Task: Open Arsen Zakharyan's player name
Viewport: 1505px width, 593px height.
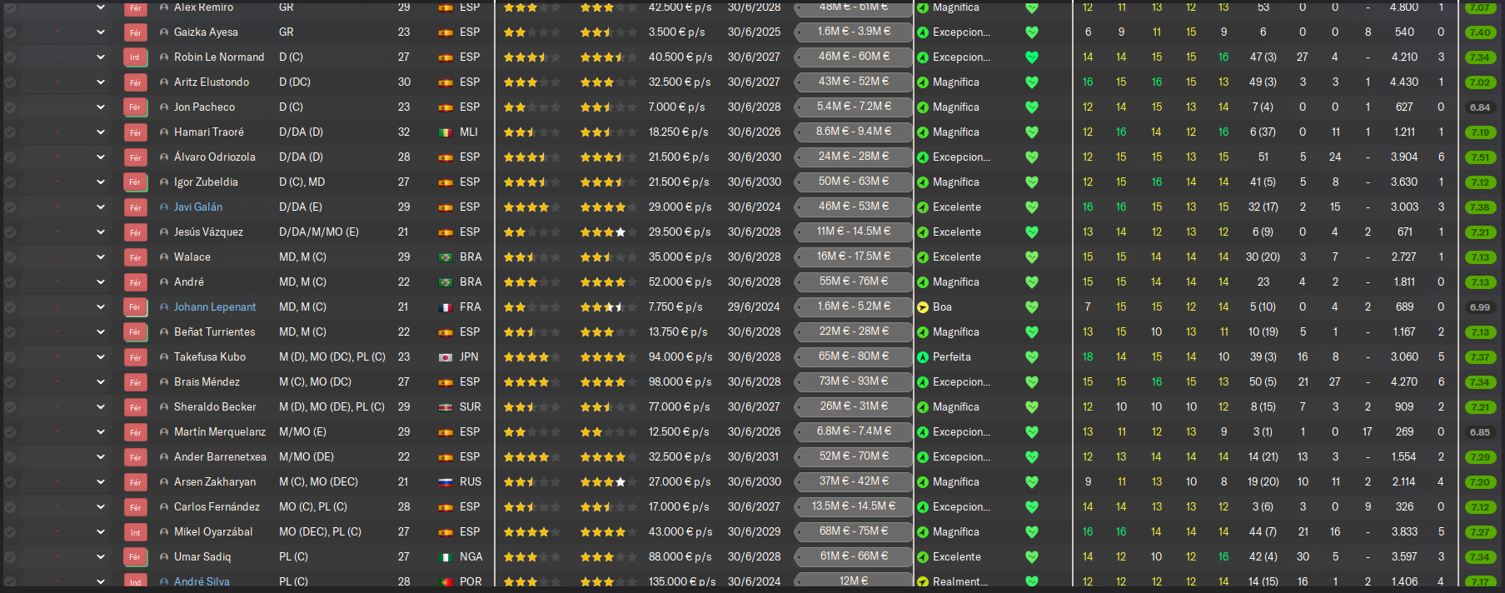Action: click(215, 482)
